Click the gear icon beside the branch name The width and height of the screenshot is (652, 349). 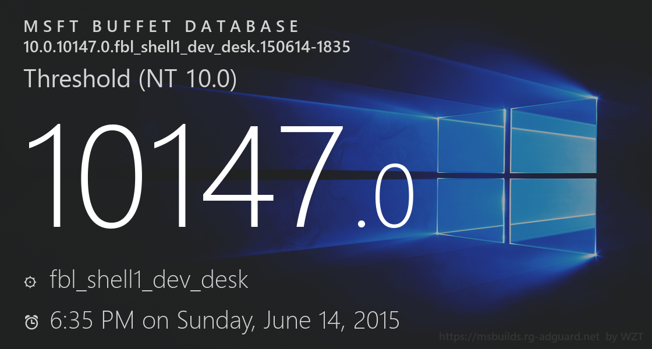point(30,282)
